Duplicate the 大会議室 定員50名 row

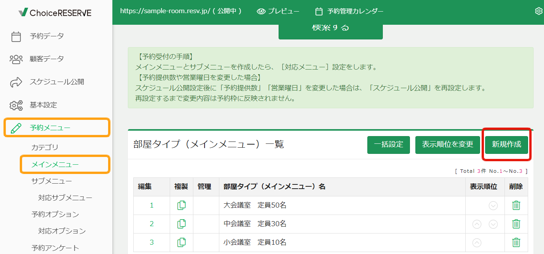[x=181, y=205]
